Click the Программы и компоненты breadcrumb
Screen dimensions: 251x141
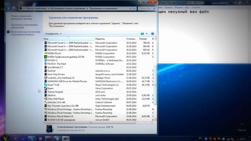point(103,9)
